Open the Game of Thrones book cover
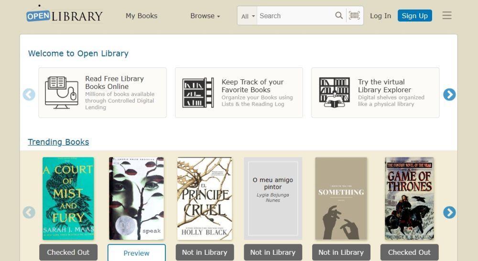Screen dimensions: 478x261 409,198
